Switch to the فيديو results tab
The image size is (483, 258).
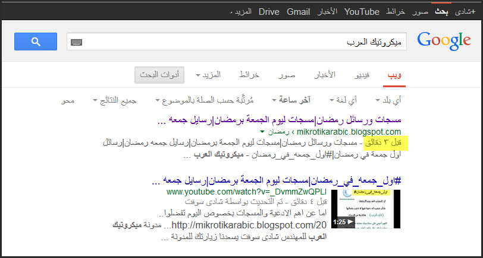[363, 75]
